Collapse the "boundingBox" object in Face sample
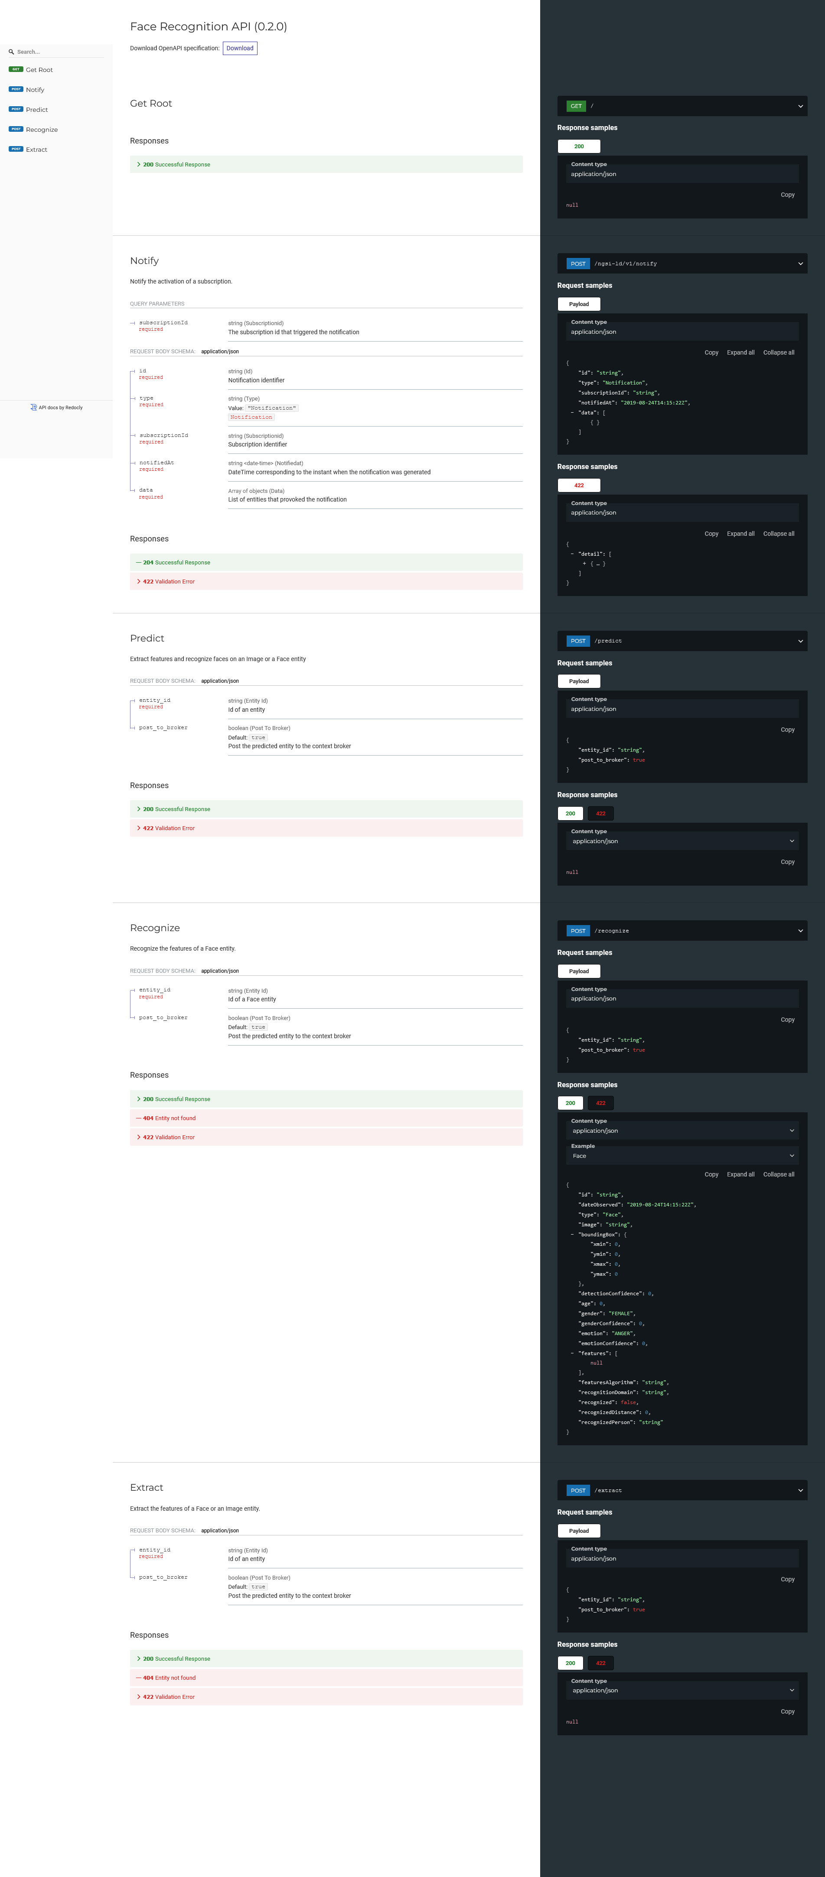 [x=572, y=1234]
